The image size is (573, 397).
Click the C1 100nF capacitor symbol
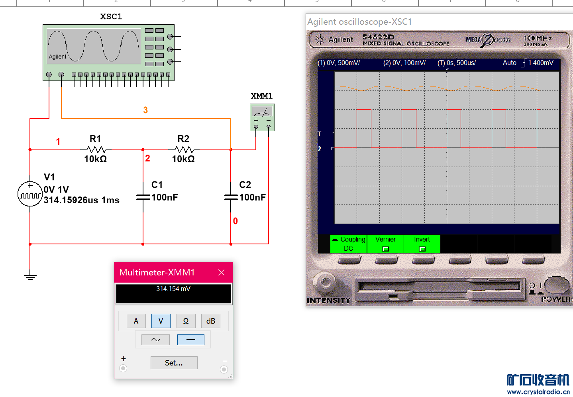(143, 197)
